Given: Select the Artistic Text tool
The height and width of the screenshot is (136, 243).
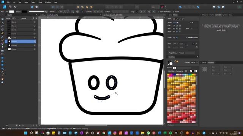Looking at the screenshot, I should click(2, 72).
